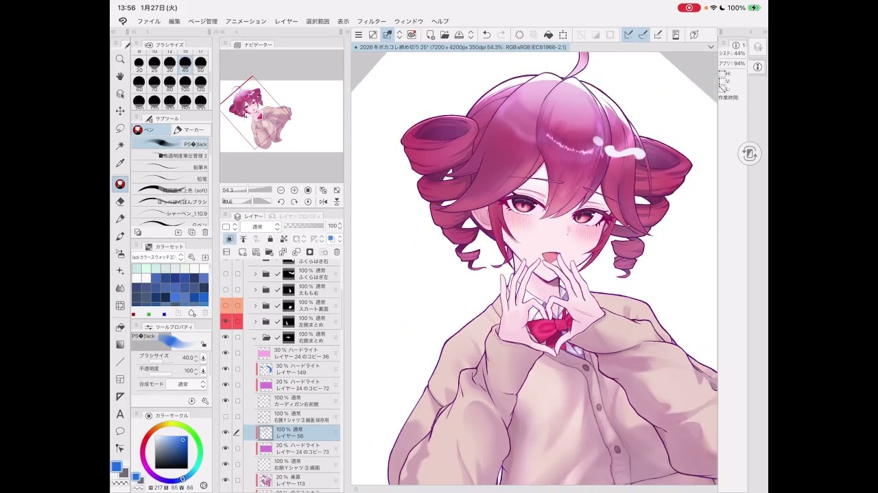Switch to the レイヤープロパティ tab
Image resolution: width=878 pixels, height=493 pixels.
pos(296,216)
